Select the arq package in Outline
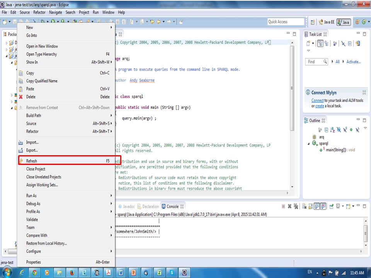The width and height of the screenshot is (371, 278). click(x=322, y=137)
